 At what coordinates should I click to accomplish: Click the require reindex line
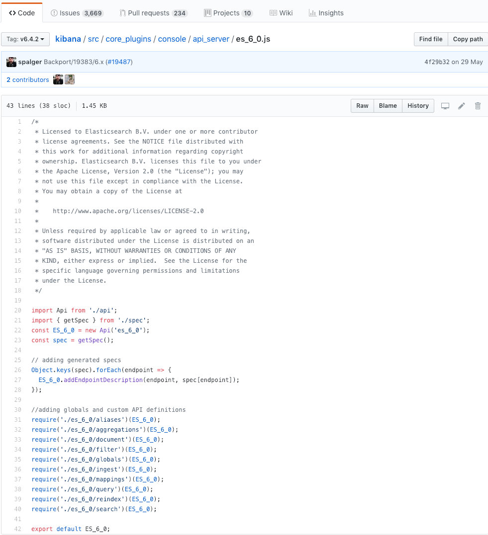[x=96, y=499]
